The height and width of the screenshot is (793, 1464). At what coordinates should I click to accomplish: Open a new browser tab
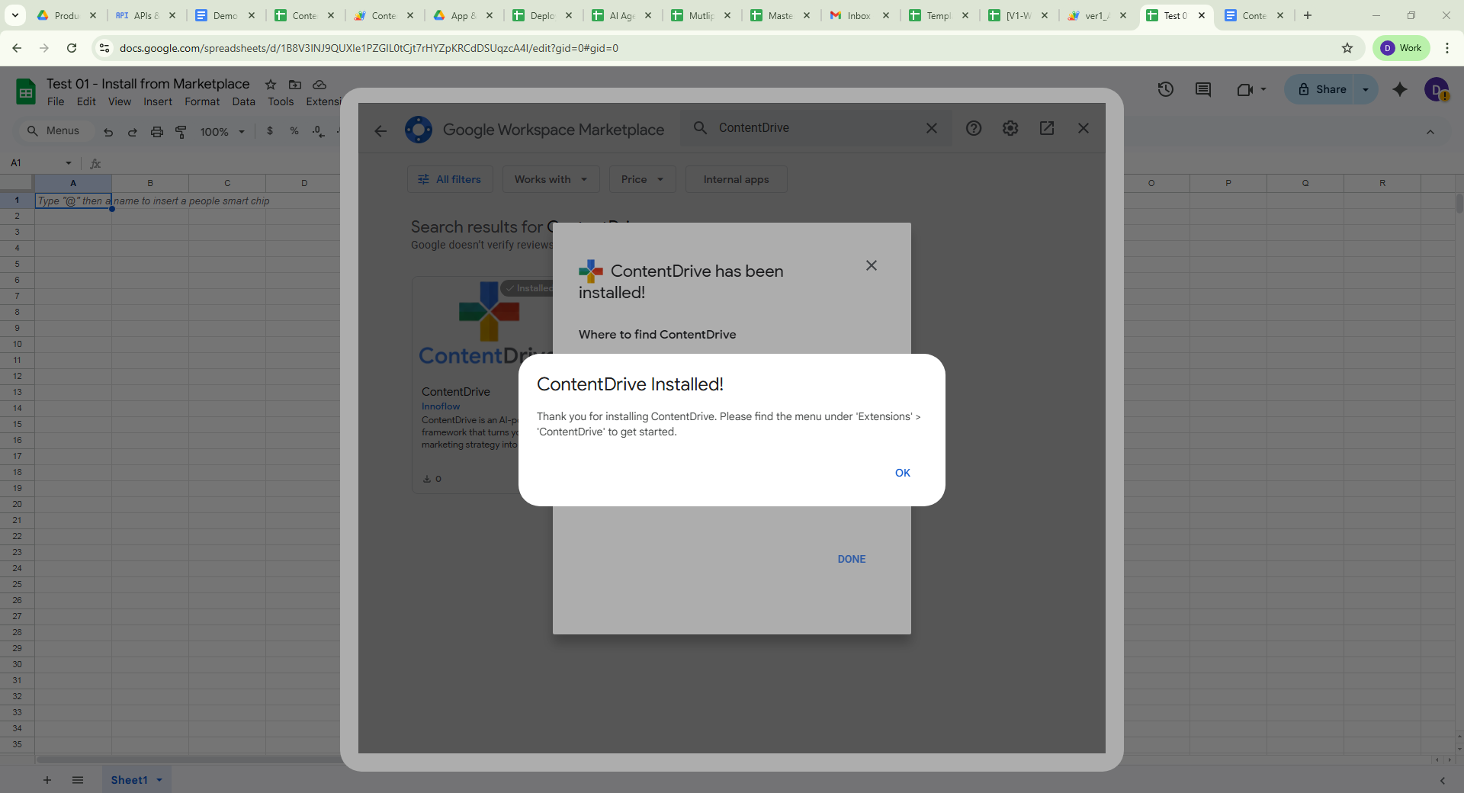(1308, 15)
